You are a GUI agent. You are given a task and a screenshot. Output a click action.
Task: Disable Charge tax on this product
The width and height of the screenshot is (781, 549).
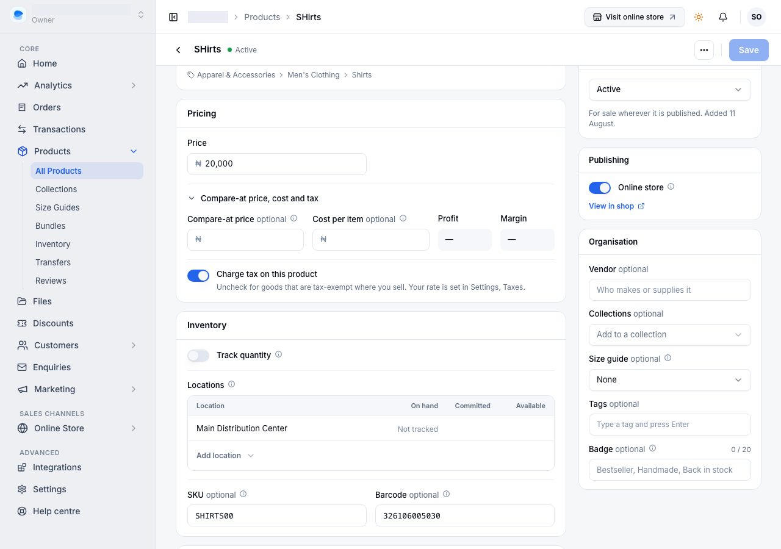198,276
